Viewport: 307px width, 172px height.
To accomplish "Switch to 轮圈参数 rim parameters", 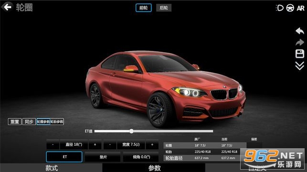I will [43, 122].
